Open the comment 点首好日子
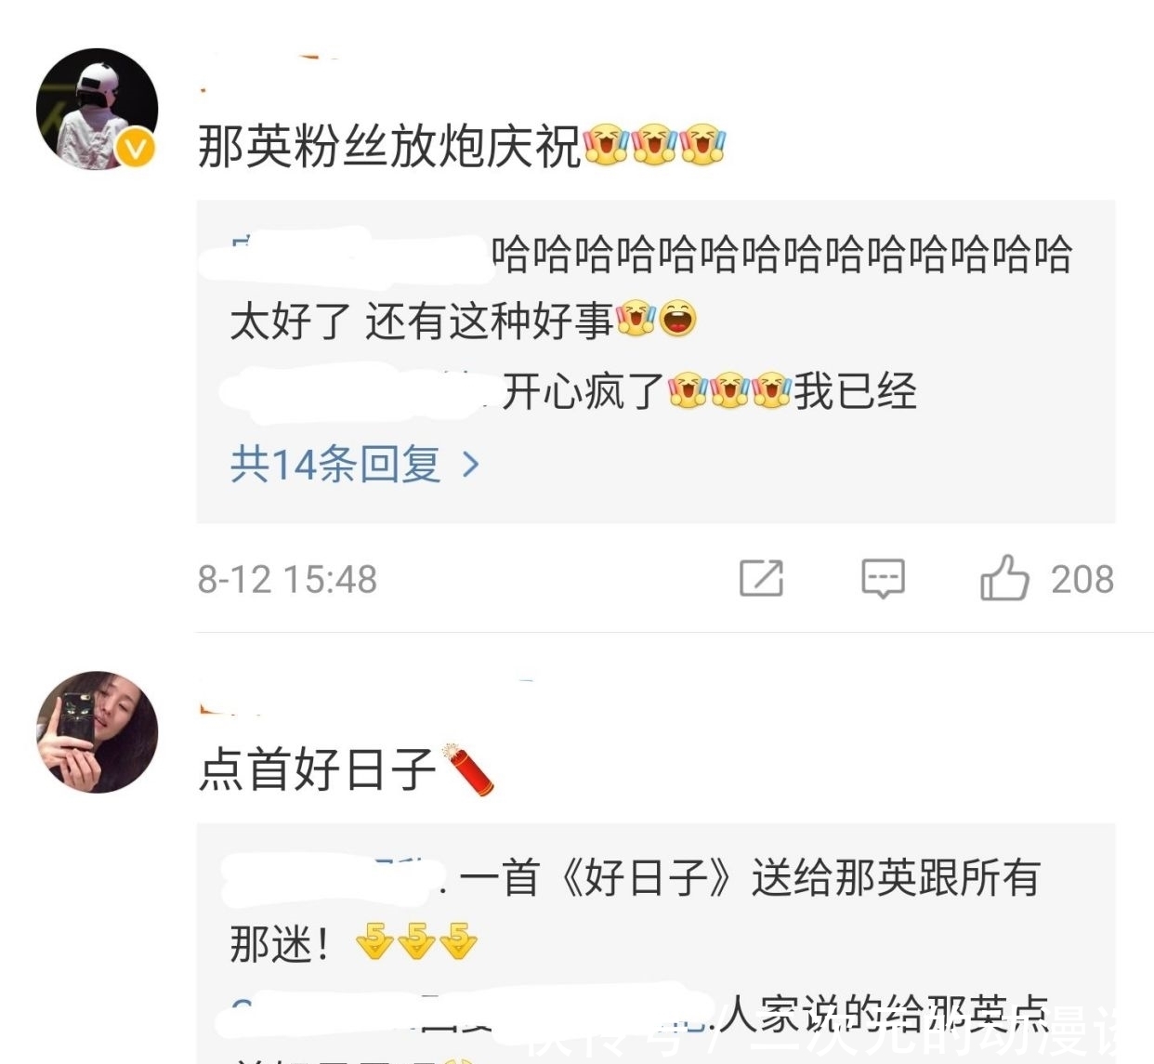1154x1064 pixels. coord(317,769)
